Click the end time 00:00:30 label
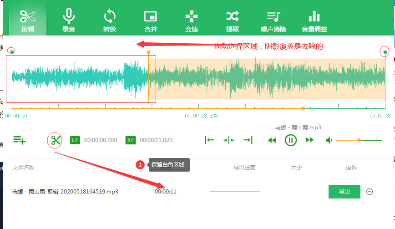The image size is (395, 229). (380, 116)
